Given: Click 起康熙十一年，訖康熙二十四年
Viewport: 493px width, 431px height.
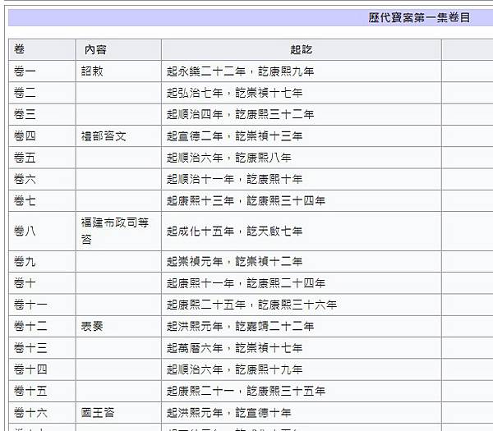Looking at the screenshot, I should (x=246, y=283).
